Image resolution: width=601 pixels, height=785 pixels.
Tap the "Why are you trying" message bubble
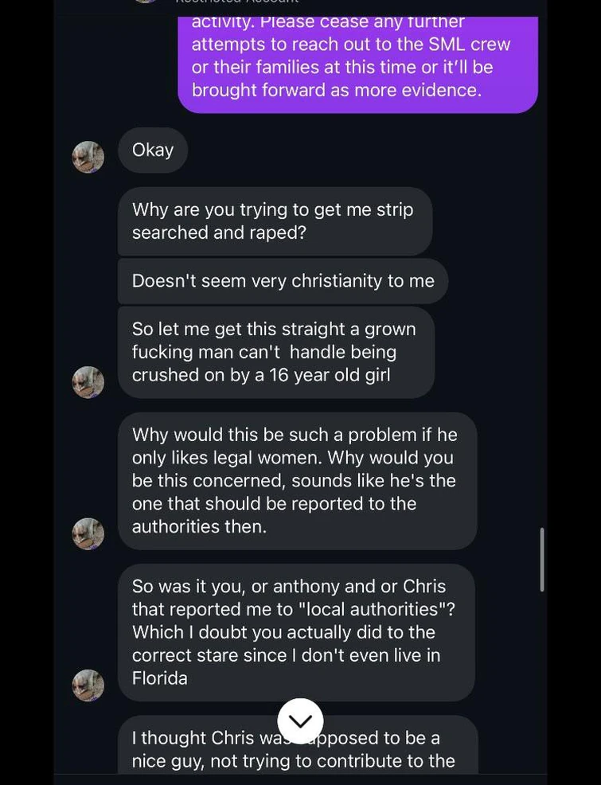pyautogui.click(x=275, y=221)
